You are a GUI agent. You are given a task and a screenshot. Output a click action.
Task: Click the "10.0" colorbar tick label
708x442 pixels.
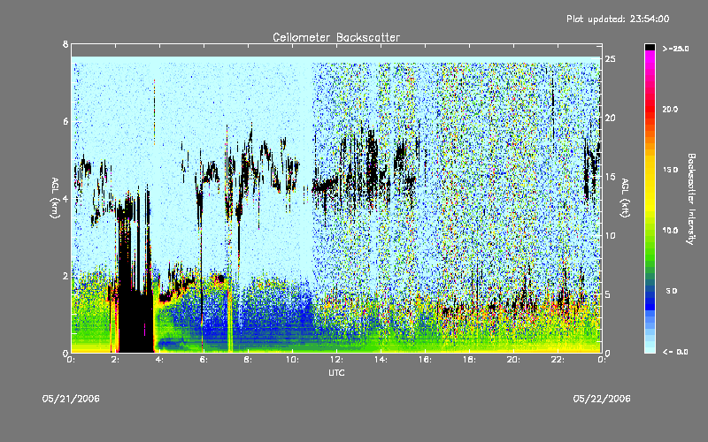[670, 230]
